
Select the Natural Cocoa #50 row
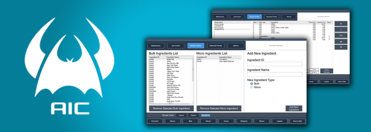coord(170,85)
